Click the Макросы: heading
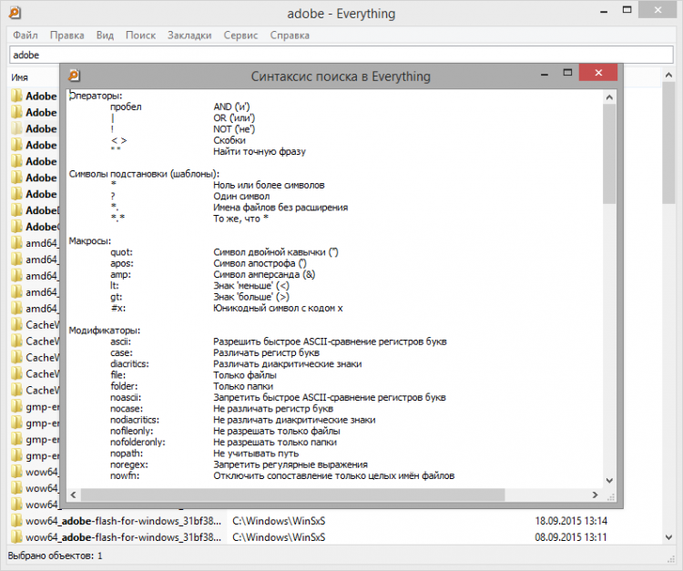The image size is (683, 571). coord(90,240)
